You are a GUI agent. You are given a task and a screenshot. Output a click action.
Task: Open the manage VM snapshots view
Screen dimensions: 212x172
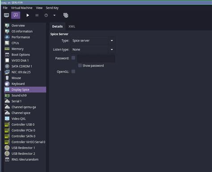[66, 15]
